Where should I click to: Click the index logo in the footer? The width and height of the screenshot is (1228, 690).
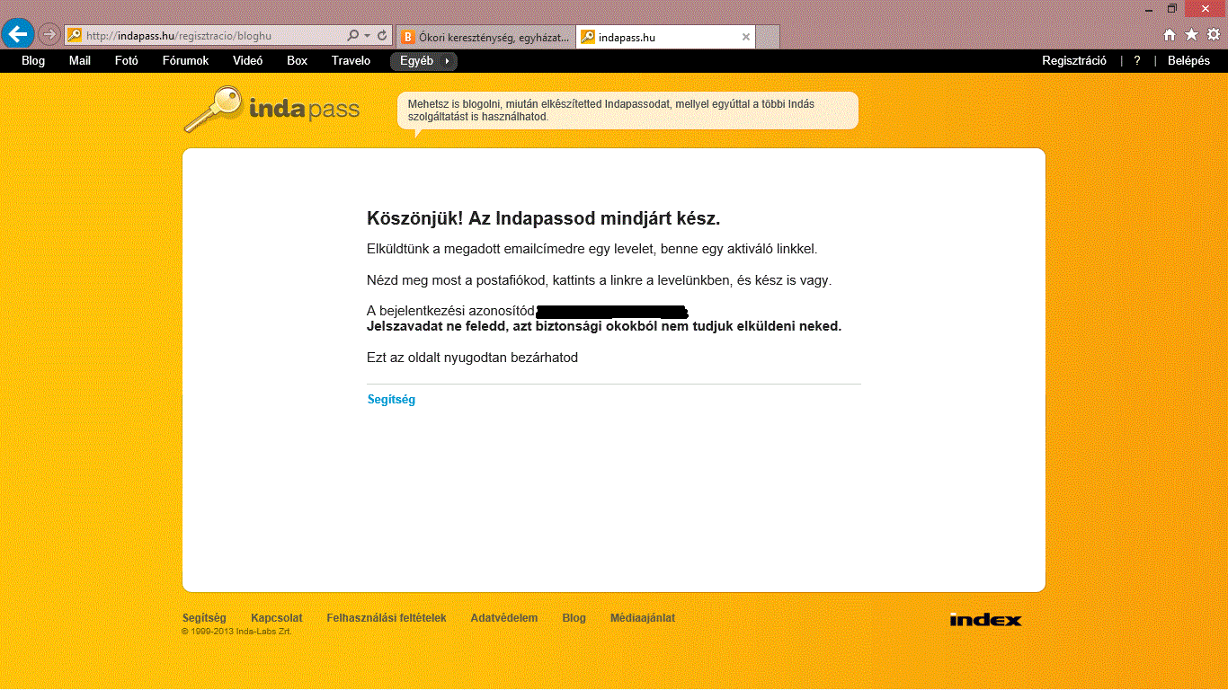pyautogui.click(x=985, y=619)
